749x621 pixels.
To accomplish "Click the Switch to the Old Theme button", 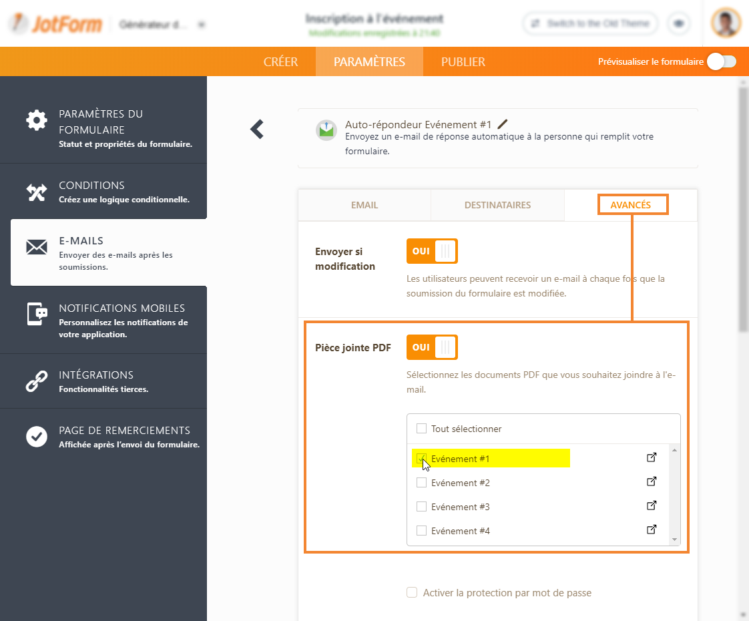I will point(590,23).
